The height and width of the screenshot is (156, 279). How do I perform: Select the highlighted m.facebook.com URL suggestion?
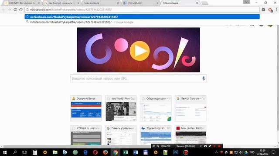tap(142, 17)
